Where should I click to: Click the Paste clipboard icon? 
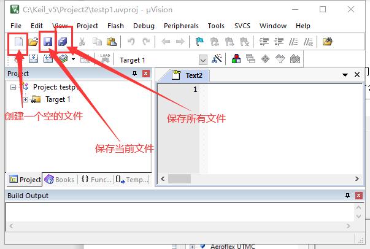click(112, 42)
